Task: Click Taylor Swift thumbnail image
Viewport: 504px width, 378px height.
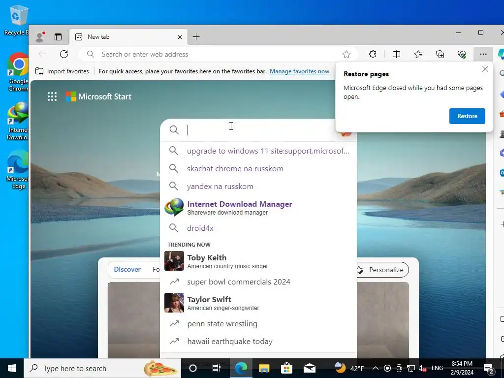Action: pyautogui.click(x=174, y=303)
